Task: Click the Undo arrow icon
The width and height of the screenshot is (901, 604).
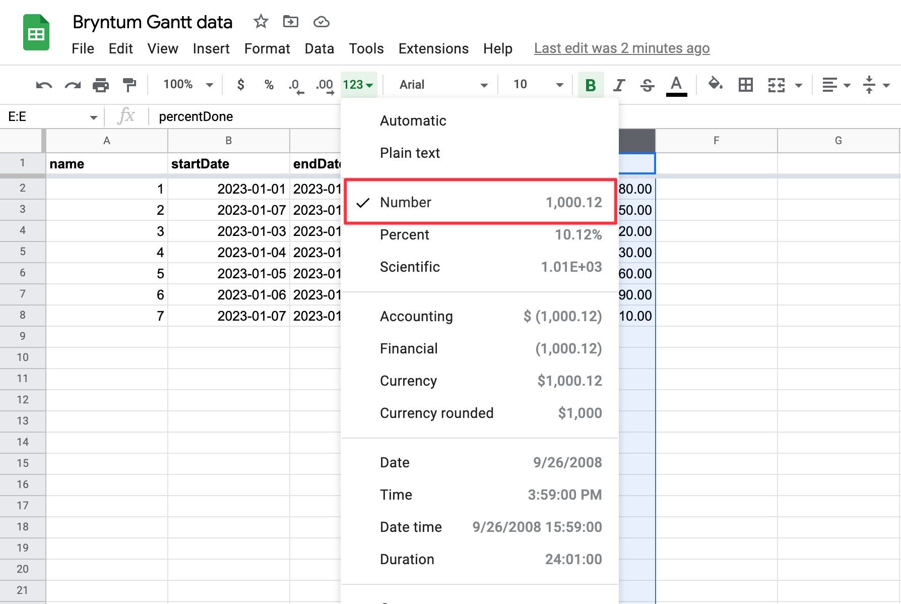Action: tap(44, 85)
